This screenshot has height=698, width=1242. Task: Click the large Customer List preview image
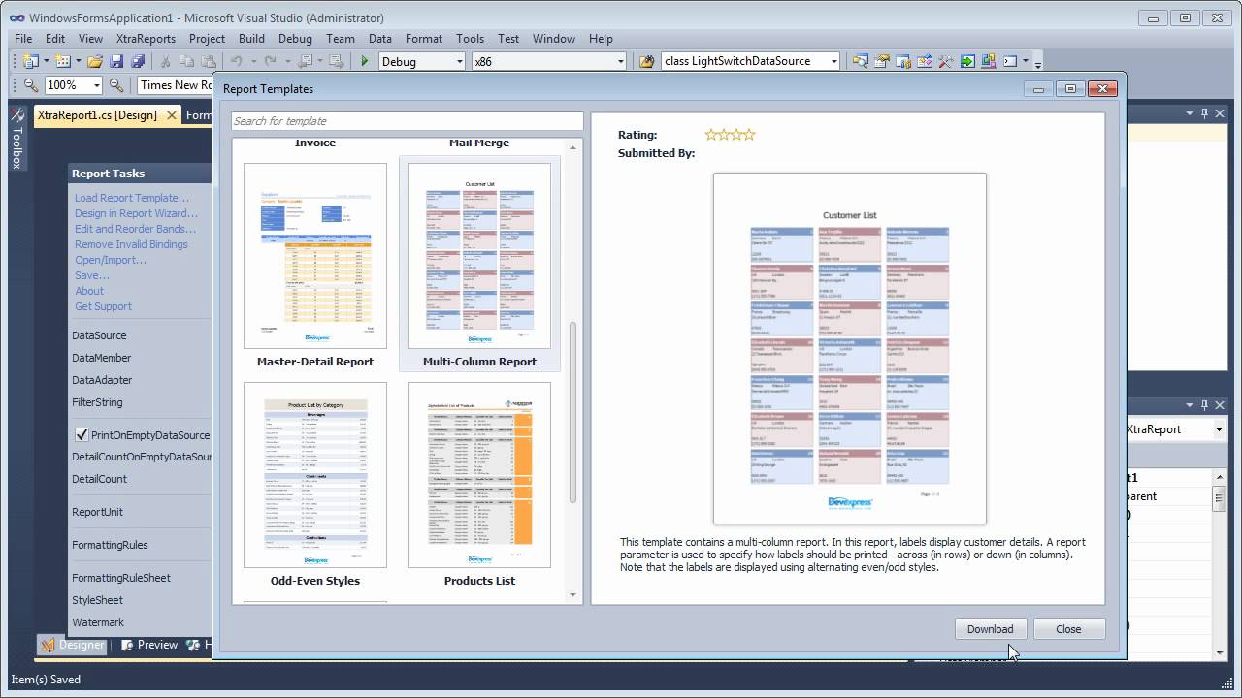[849, 349]
